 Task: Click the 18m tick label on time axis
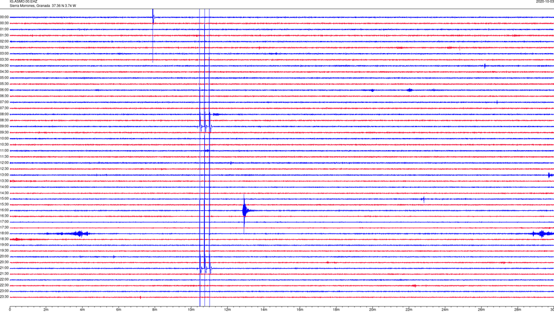click(x=336, y=310)
